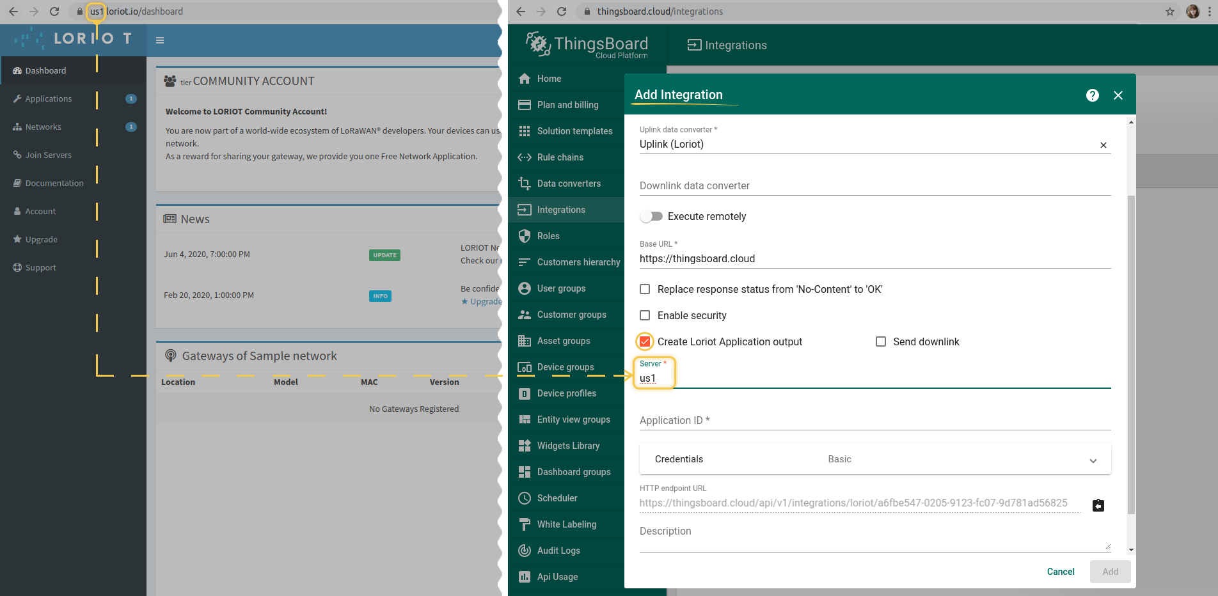Screen dimensions: 1218x596
Task: Open LORIOT Support item
Action: [x=73, y=267]
